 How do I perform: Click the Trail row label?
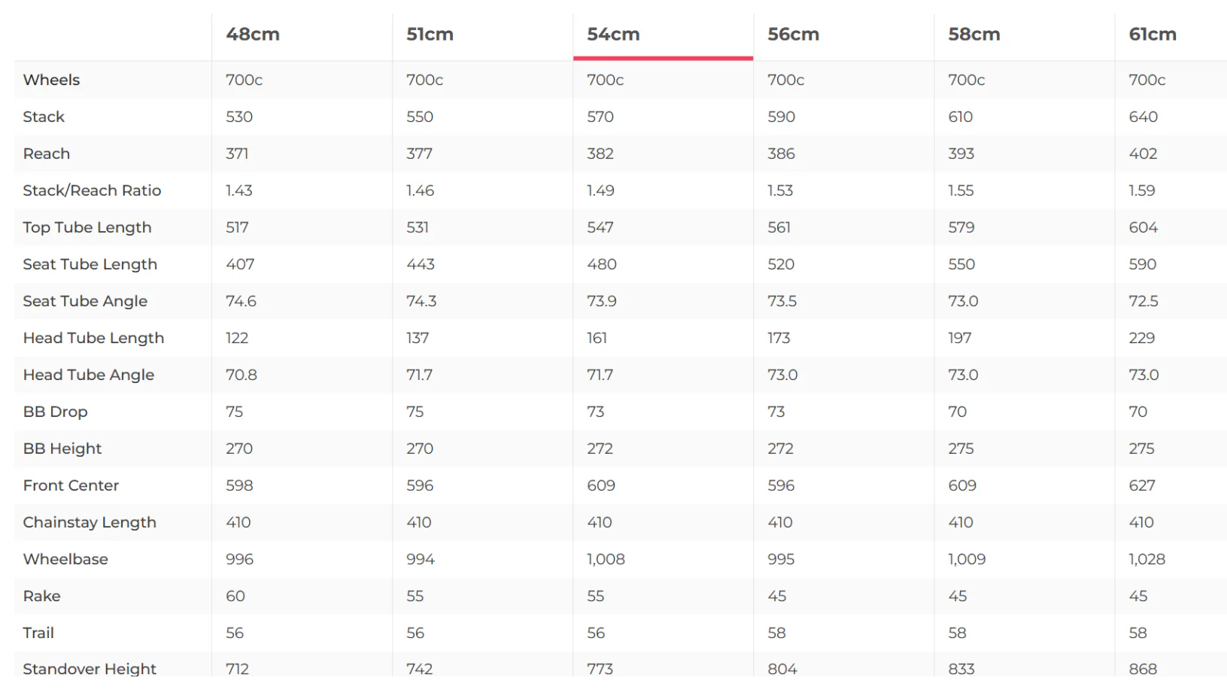point(38,633)
